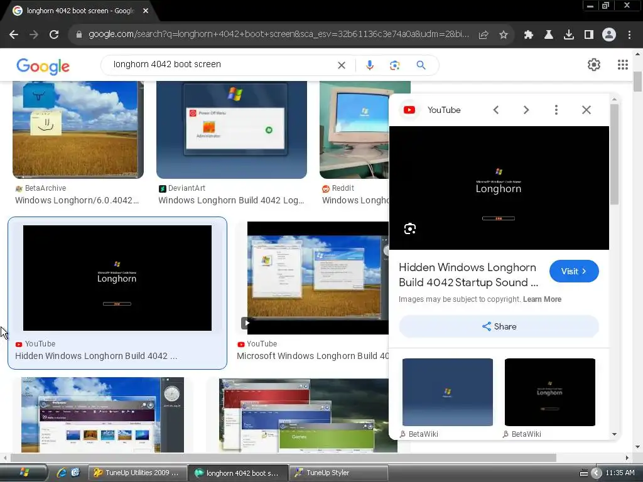
Task: Bookmark this page with the star icon
Action: click(x=504, y=35)
